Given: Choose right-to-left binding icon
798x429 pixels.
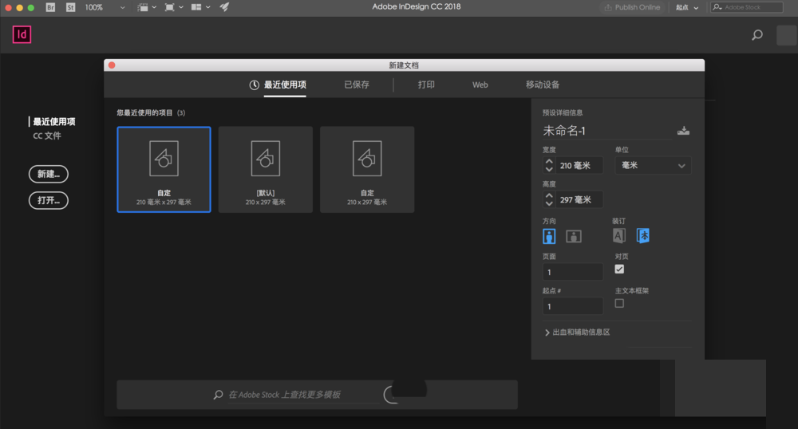Looking at the screenshot, I should click(x=642, y=235).
